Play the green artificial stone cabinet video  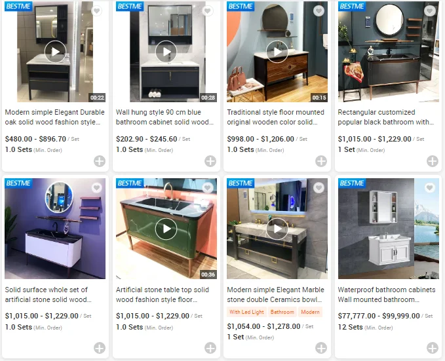point(166,229)
